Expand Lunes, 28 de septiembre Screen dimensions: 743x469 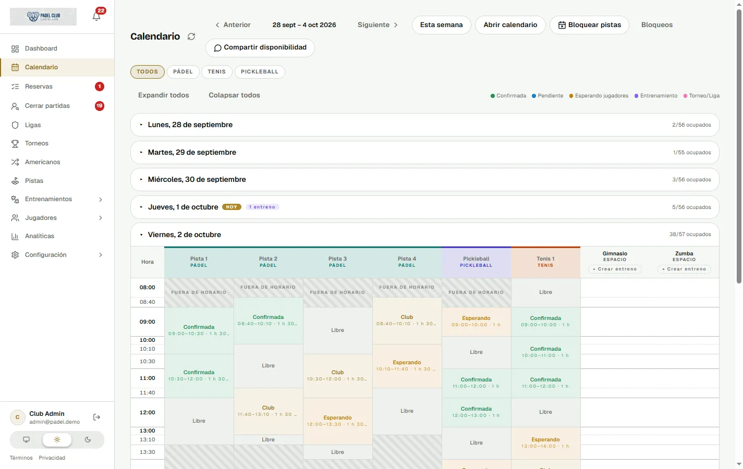click(424, 125)
